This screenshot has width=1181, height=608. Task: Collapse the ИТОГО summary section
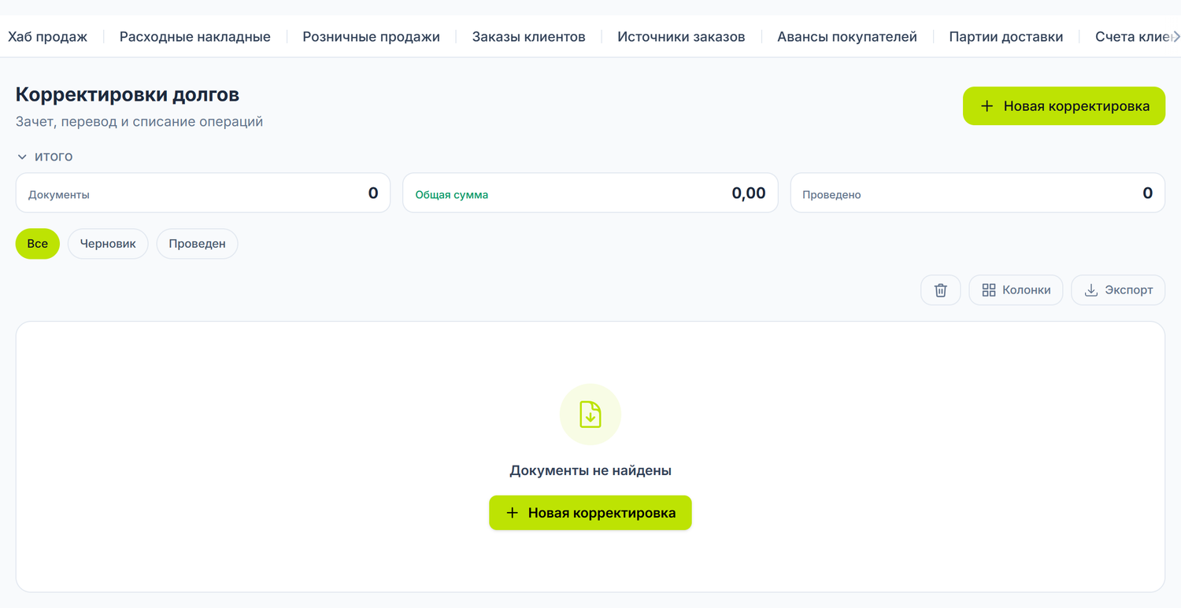45,157
